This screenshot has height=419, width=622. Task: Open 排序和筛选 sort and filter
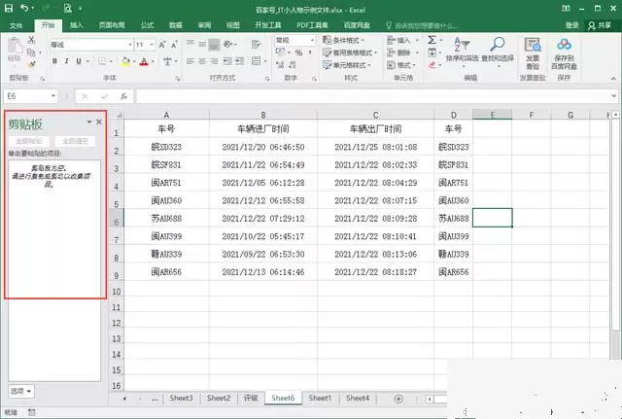coord(462,51)
